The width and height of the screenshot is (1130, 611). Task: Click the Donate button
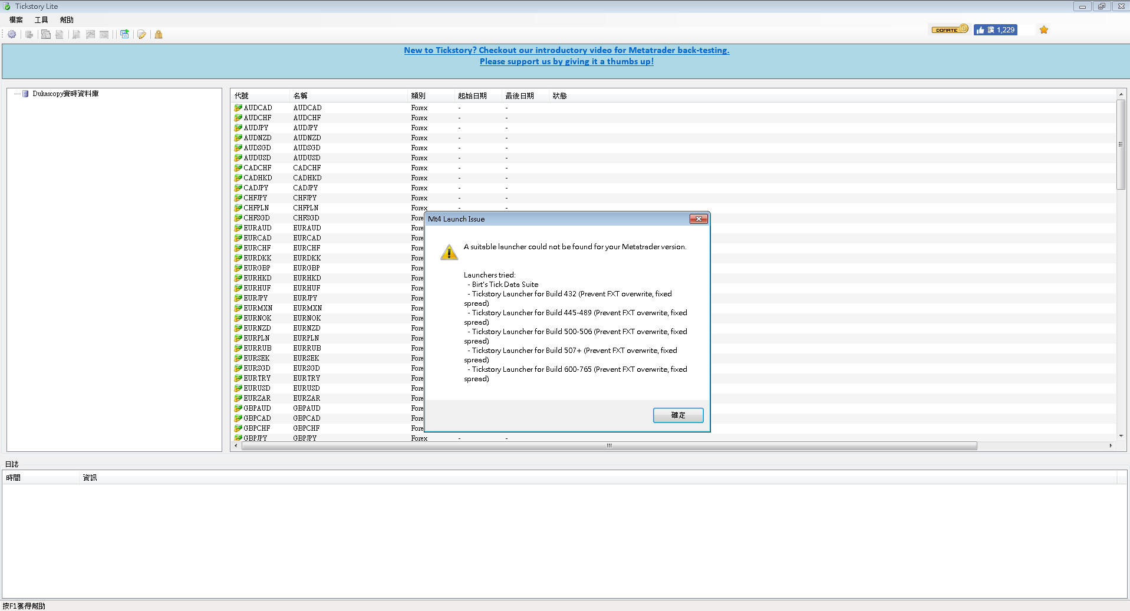[x=950, y=29]
